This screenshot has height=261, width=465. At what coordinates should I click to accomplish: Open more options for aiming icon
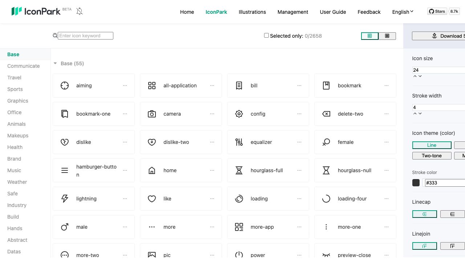point(125,86)
